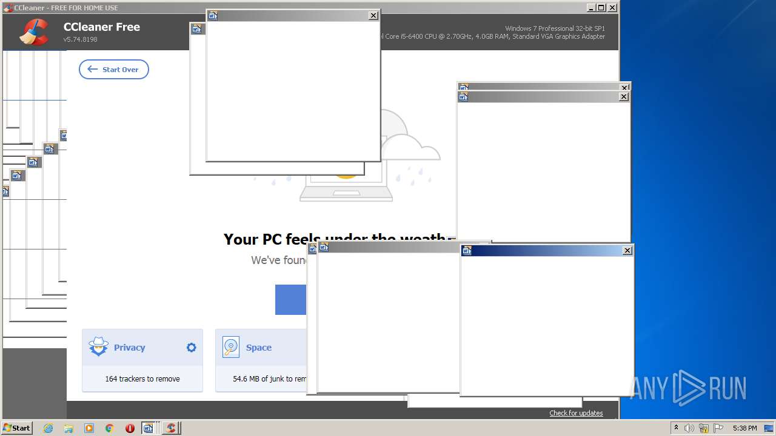The width and height of the screenshot is (776, 436).
Task: Click Word icon in blue-titled window
Action: point(467,251)
